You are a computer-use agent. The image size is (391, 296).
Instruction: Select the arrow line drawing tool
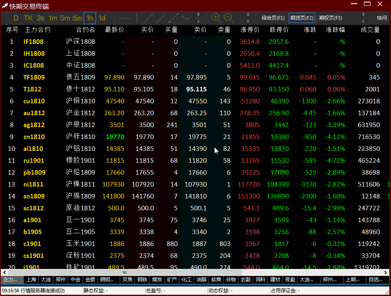(173, 18)
